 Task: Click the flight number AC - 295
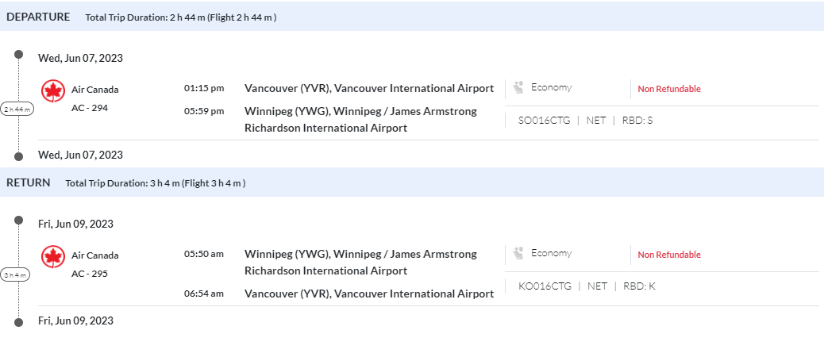coord(90,274)
